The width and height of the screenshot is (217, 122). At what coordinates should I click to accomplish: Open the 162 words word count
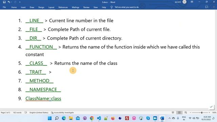pos(17,113)
